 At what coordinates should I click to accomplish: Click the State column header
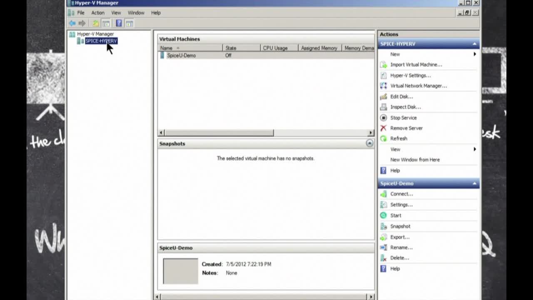242,48
